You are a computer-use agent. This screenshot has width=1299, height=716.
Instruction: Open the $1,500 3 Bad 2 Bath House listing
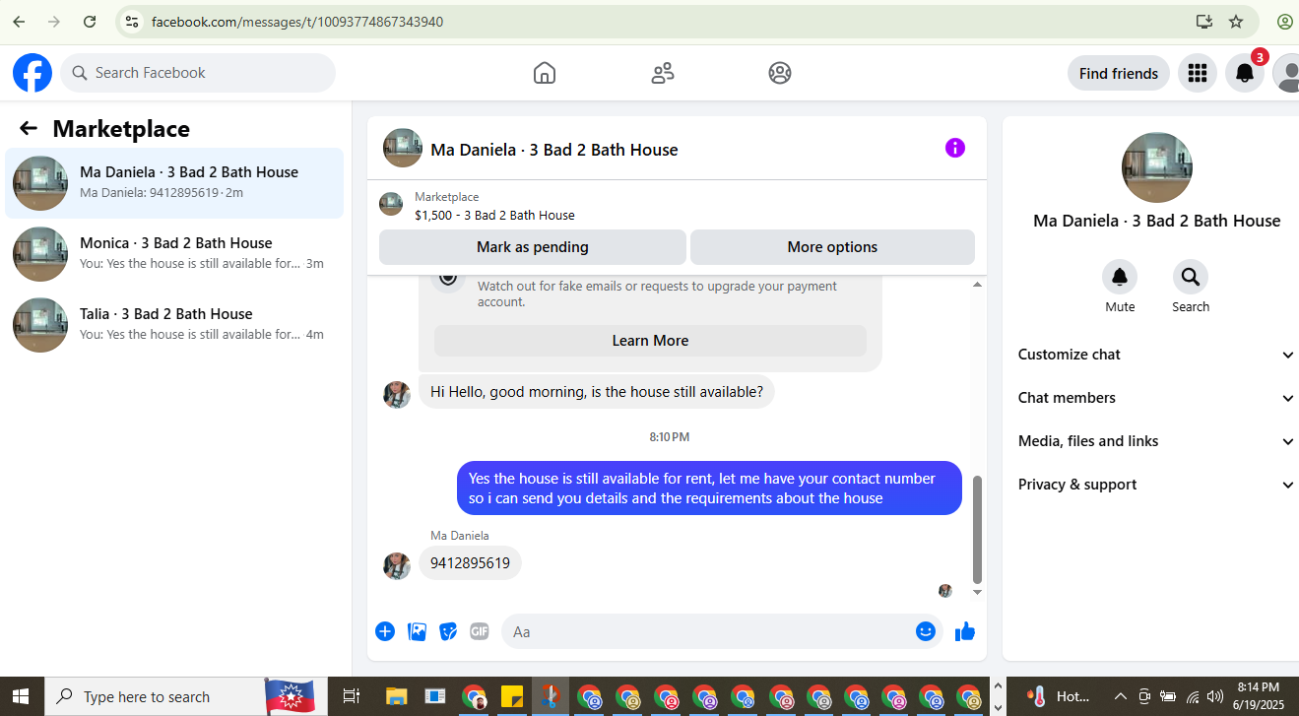pyautogui.click(x=494, y=215)
